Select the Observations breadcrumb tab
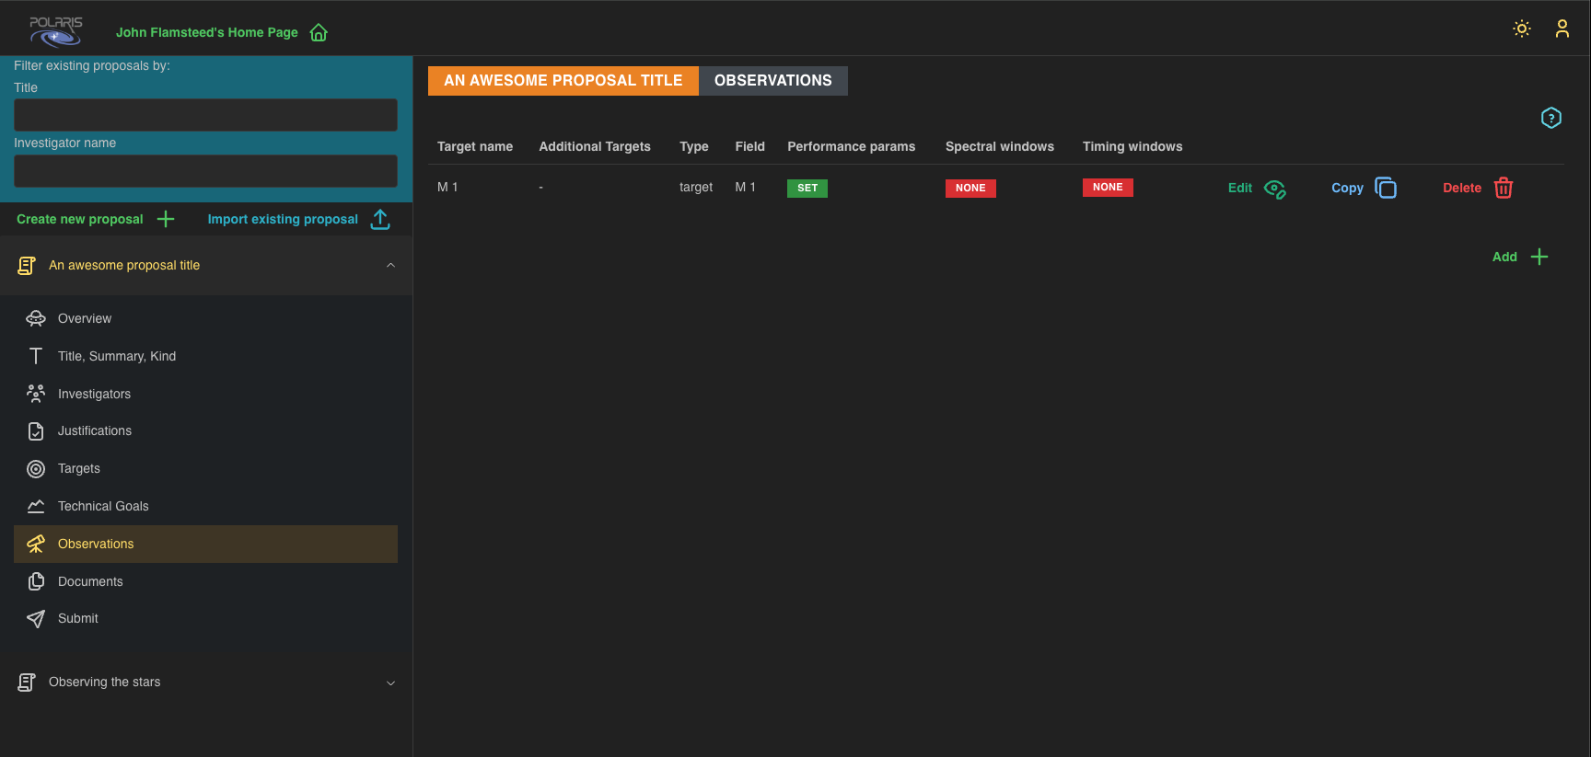The image size is (1591, 757). coord(772,81)
